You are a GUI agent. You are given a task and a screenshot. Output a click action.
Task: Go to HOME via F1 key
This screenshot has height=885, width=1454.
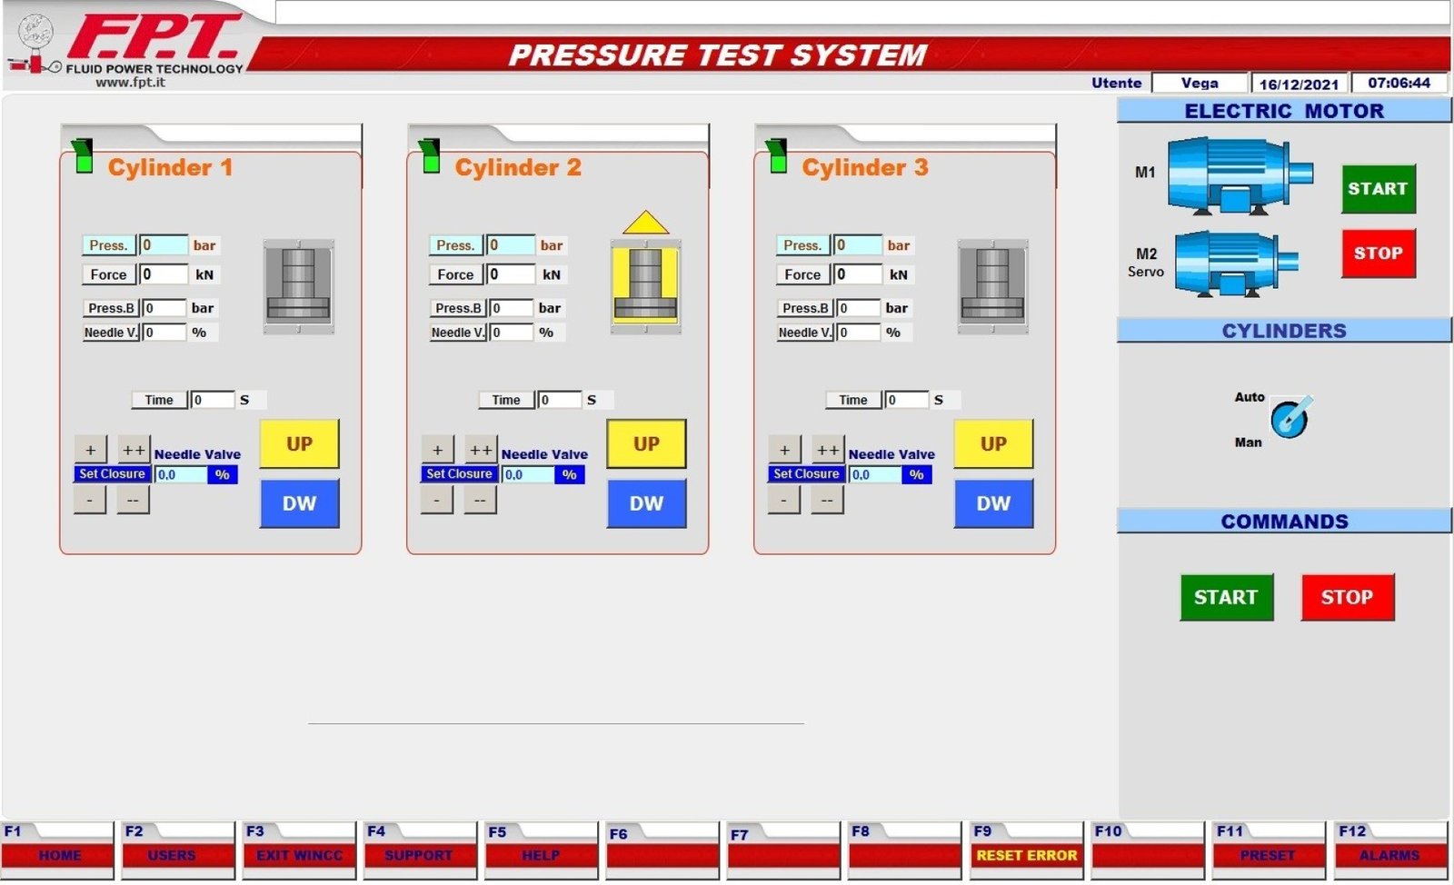pyautogui.click(x=58, y=850)
